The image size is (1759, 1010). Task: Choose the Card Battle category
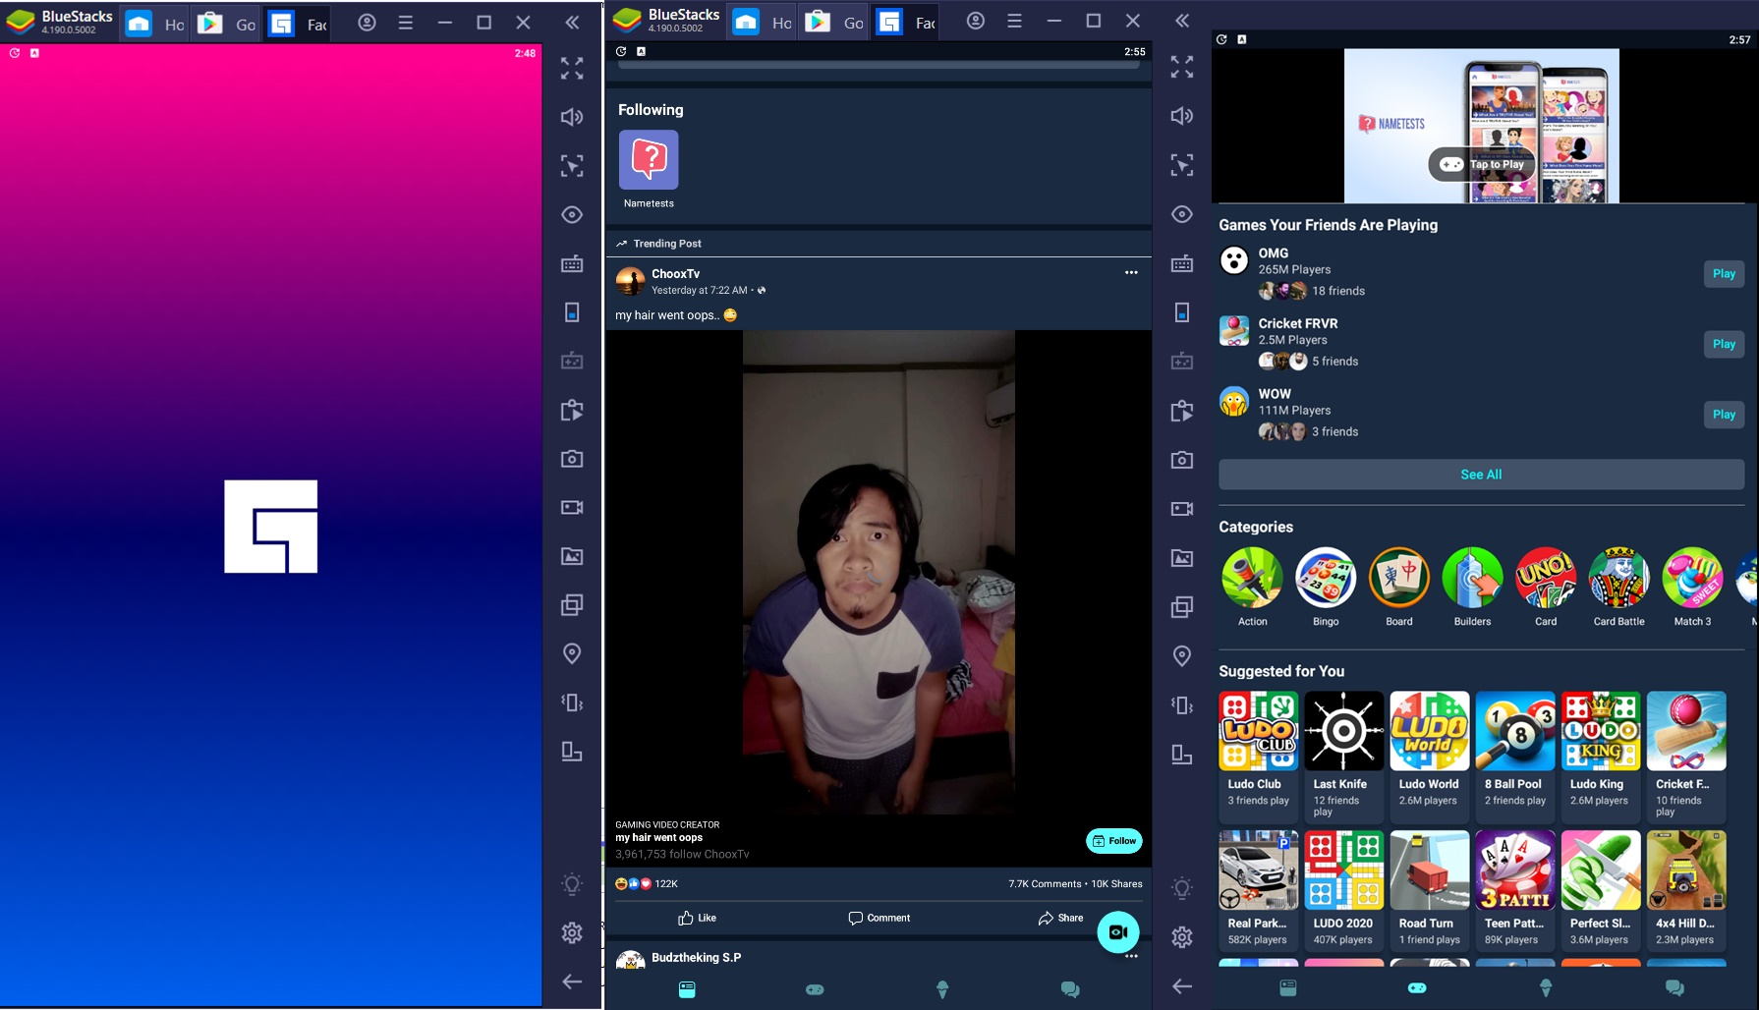click(x=1618, y=587)
